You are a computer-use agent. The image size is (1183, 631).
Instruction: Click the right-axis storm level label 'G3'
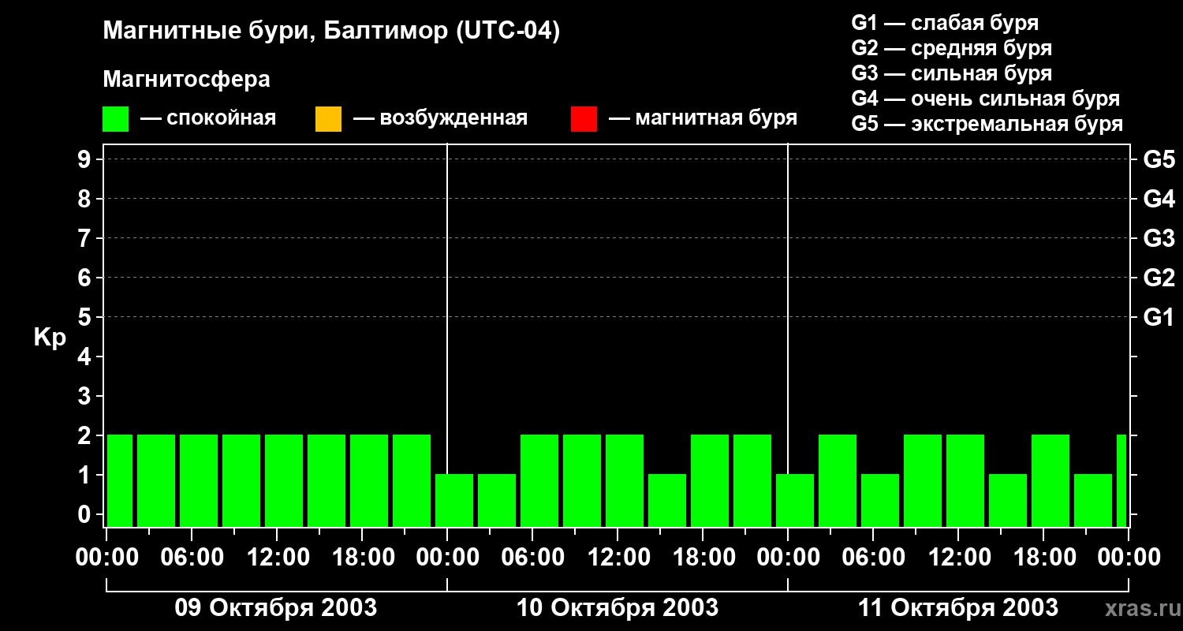(x=1159, y=238)
